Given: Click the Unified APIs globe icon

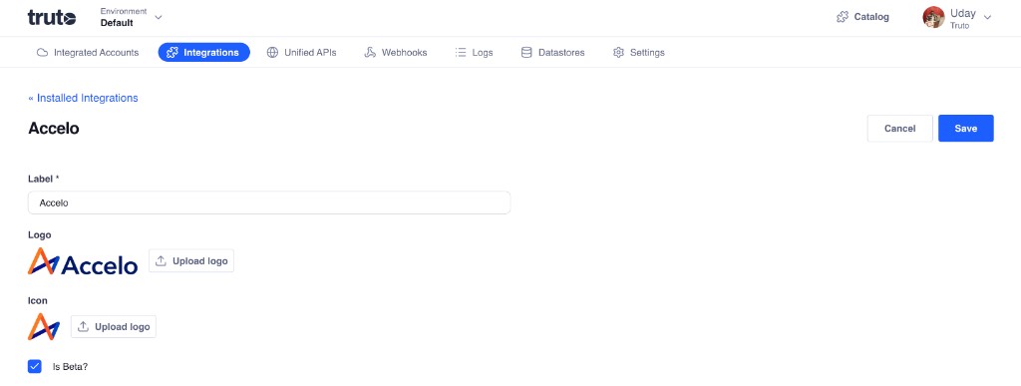Looking at the screenshot, I should click(273, 53).
